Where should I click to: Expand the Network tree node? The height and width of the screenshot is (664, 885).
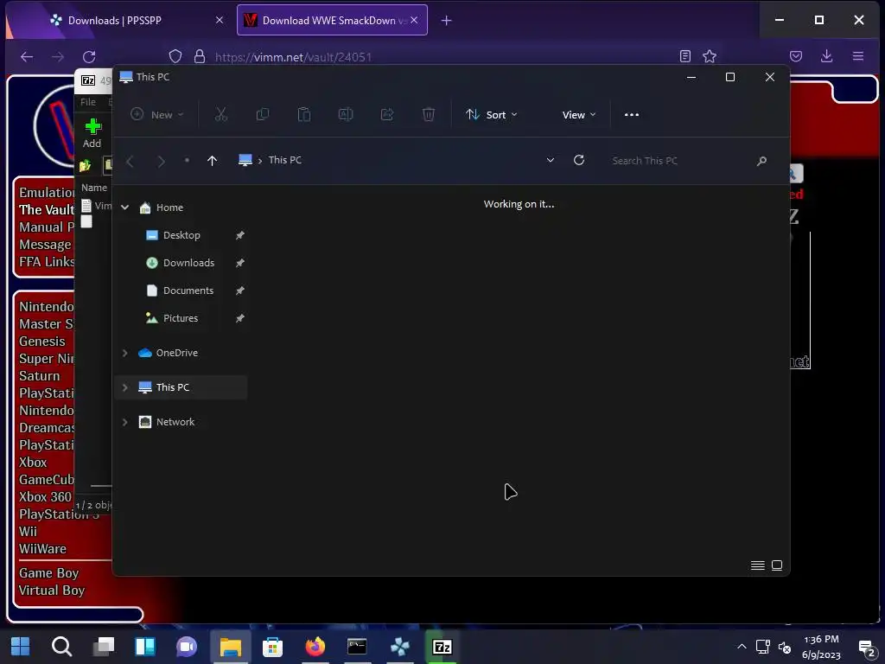coord(125,422)
